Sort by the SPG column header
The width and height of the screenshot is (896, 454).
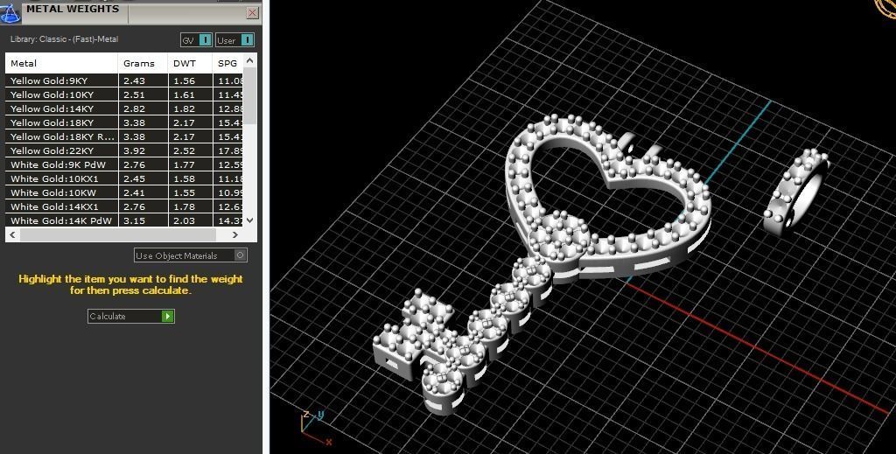tap(227, 63)
